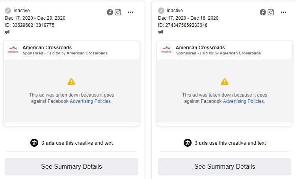
Task: Open Advertising Policies link in left ad
Action: coord(90,101)
